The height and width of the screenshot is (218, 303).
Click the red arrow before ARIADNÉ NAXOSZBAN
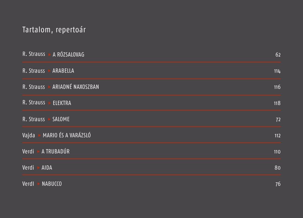49,87
